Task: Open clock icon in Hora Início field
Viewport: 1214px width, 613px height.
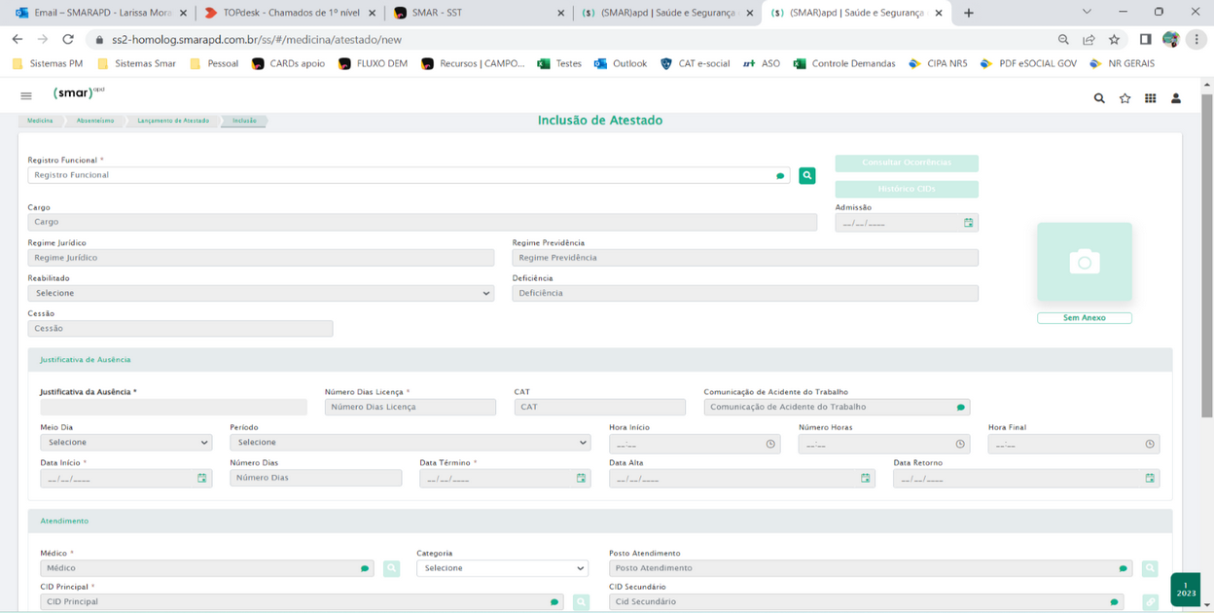Action: coord(770,444)
